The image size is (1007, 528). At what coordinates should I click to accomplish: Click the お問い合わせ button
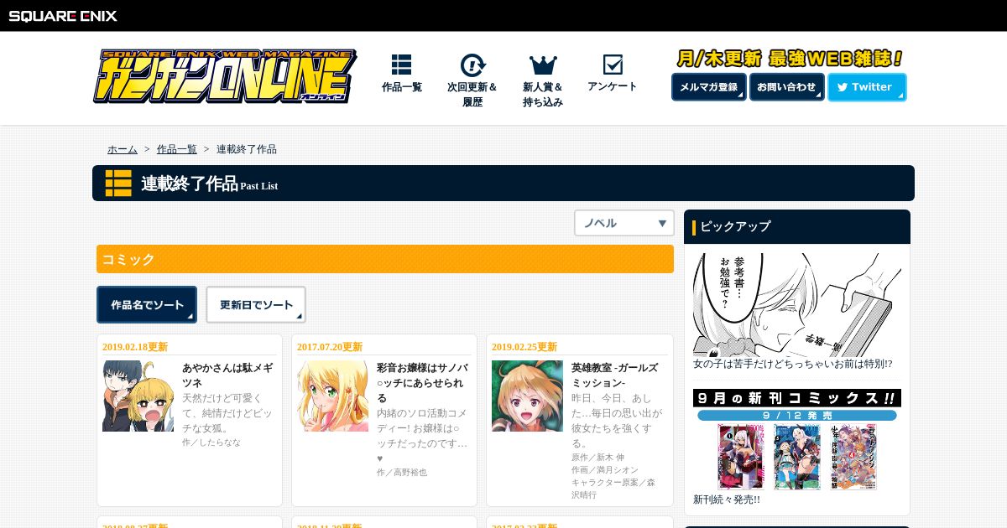(787, 87)
